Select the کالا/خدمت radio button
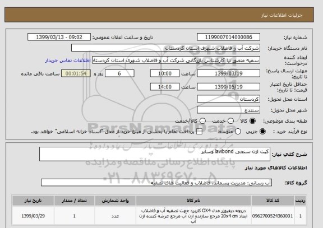Viewport: 323px width, 228px height. (202, 121)
